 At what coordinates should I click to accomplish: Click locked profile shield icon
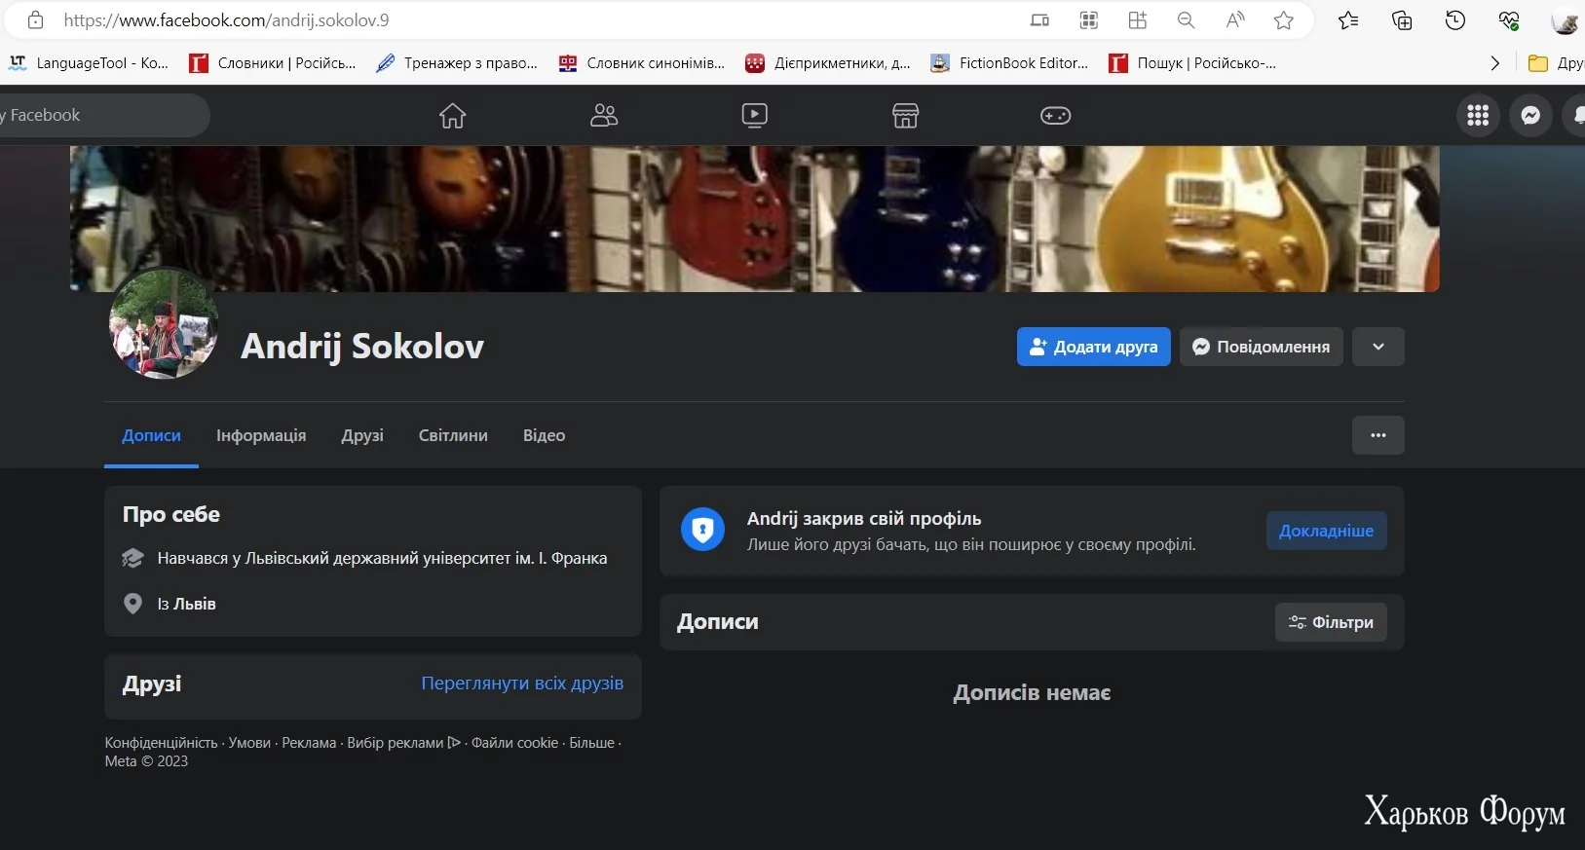[702, 530]
